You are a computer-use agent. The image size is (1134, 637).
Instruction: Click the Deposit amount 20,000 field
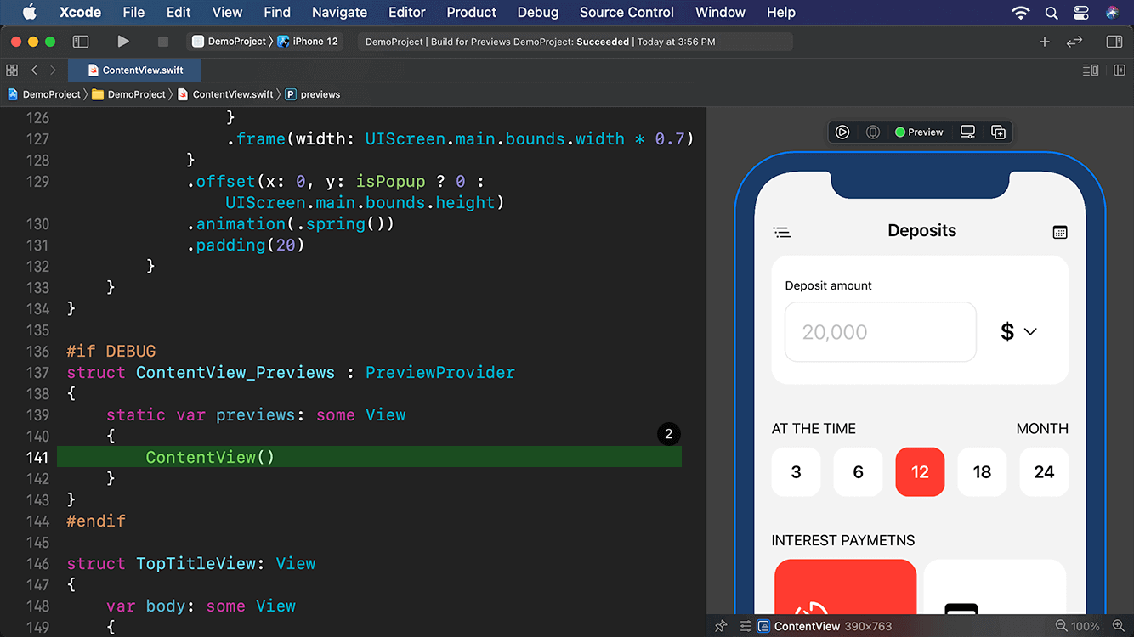[x=880, y=332]
